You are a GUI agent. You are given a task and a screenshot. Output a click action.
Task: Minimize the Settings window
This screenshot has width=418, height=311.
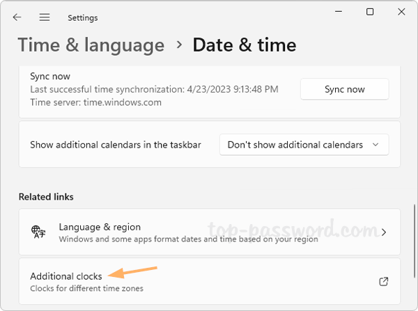(337, 12)
